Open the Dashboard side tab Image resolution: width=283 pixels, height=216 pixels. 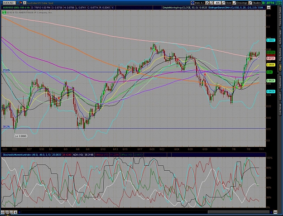pyautogui.click(x=280, y=82)
